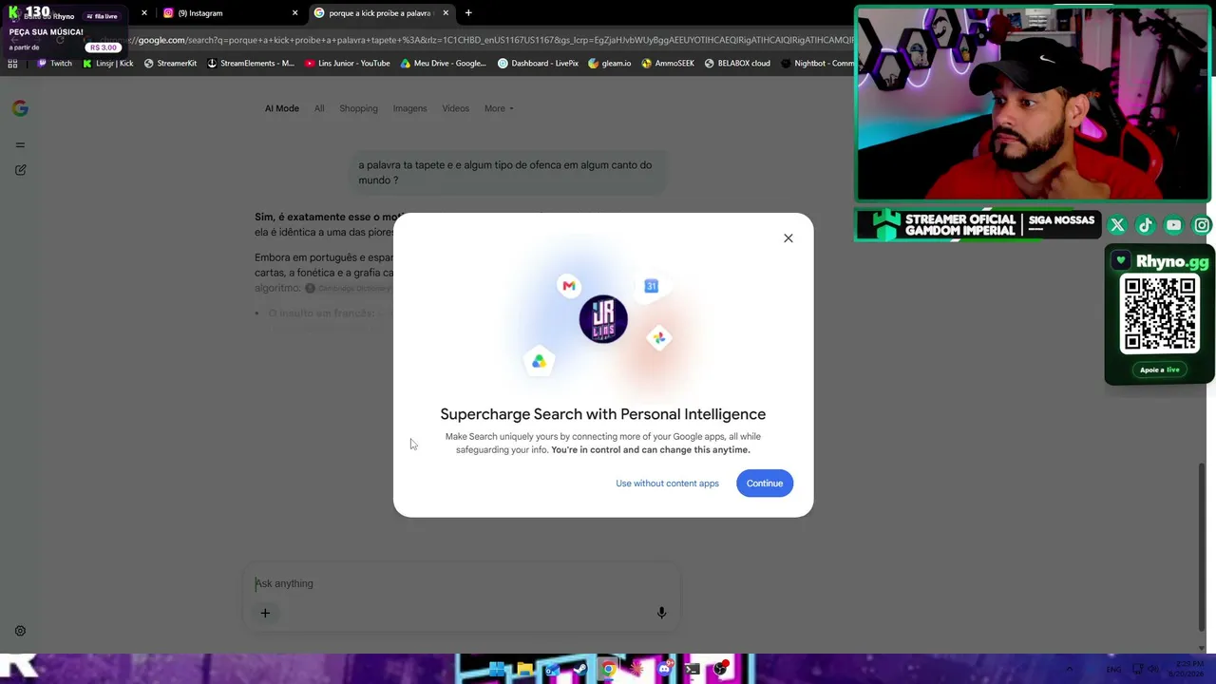Click the Continue button
Screen dimensions: 1216x684
click(x=765, y=484)
